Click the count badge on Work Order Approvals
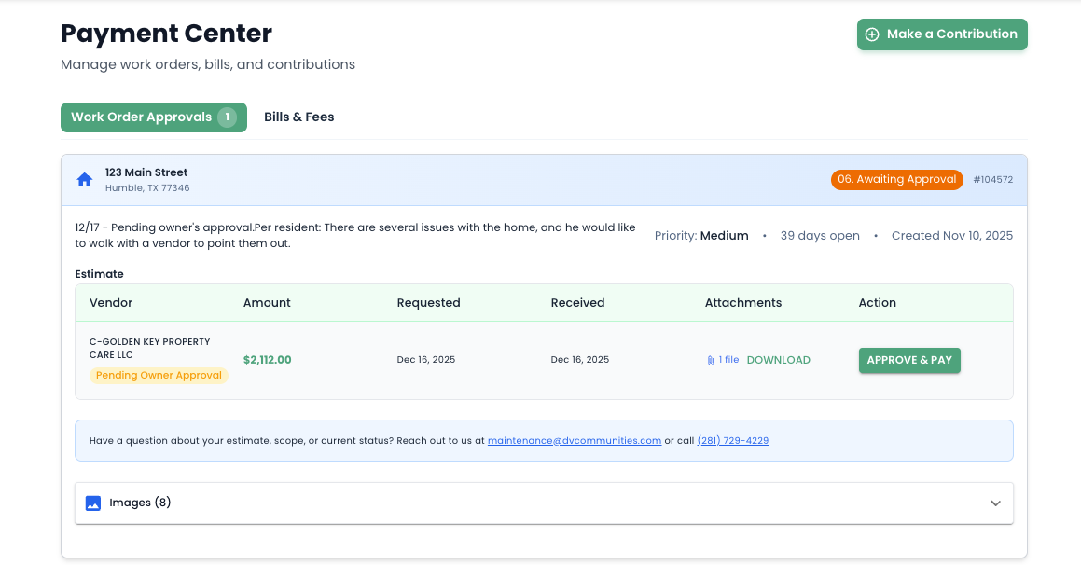The height and width of the screenshot is (565, 1081). (227, 117)
